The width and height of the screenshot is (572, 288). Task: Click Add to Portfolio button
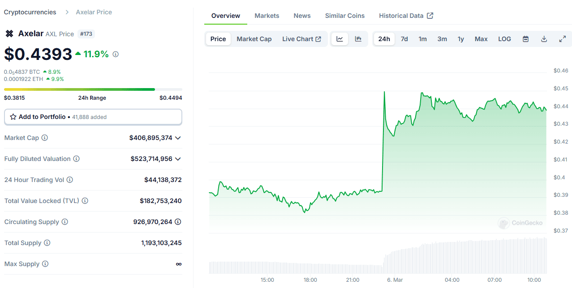tap(93, 117)
